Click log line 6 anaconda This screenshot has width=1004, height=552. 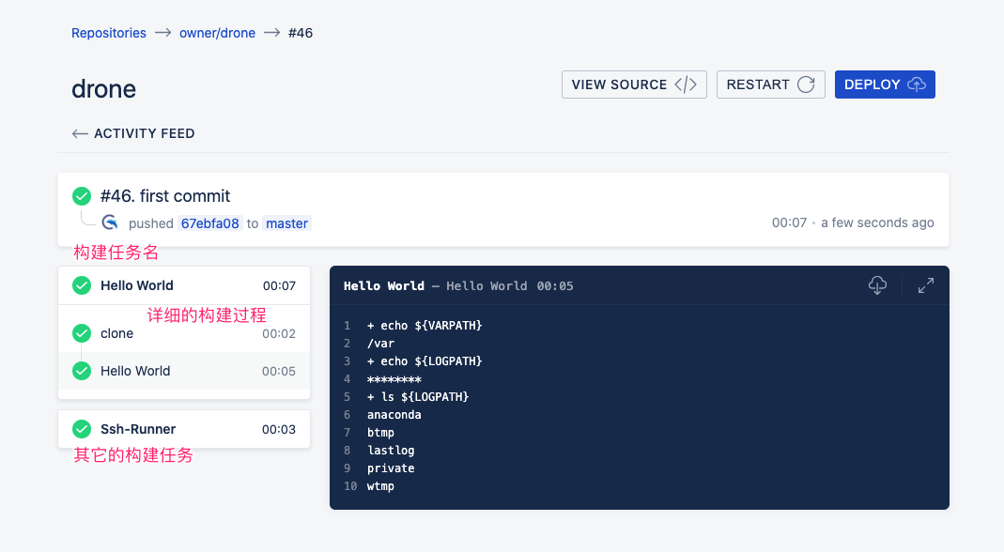point(394,414)
